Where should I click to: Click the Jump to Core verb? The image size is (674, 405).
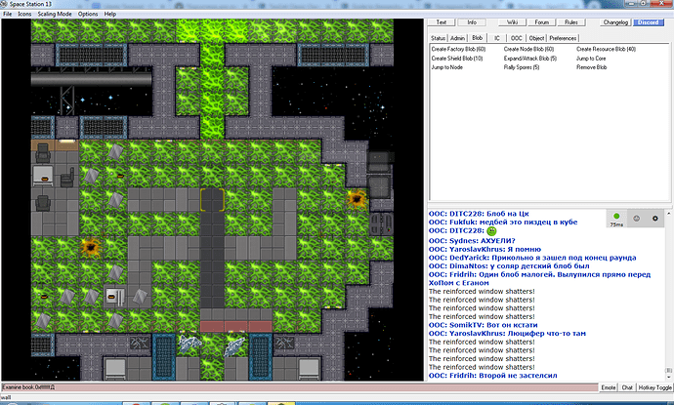tap(591, 59)
